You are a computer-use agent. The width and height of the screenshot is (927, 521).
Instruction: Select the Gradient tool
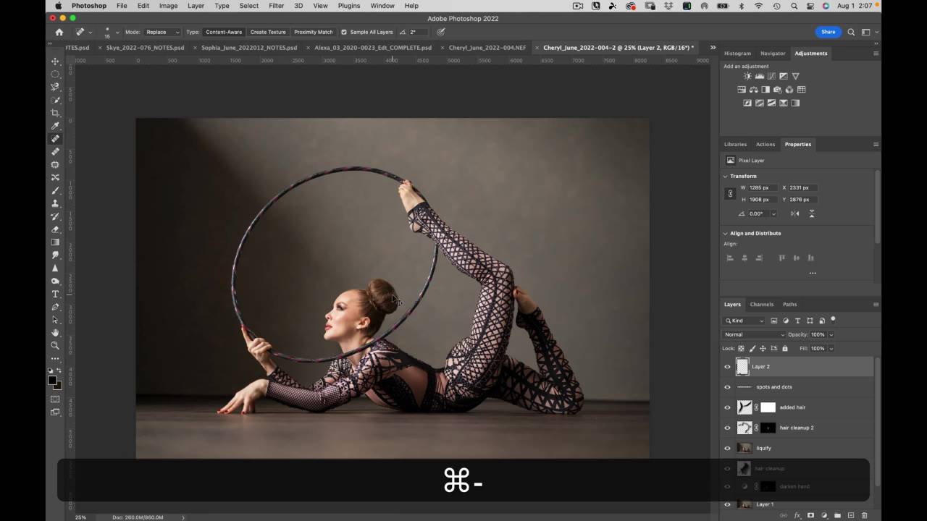click(55, 242)
